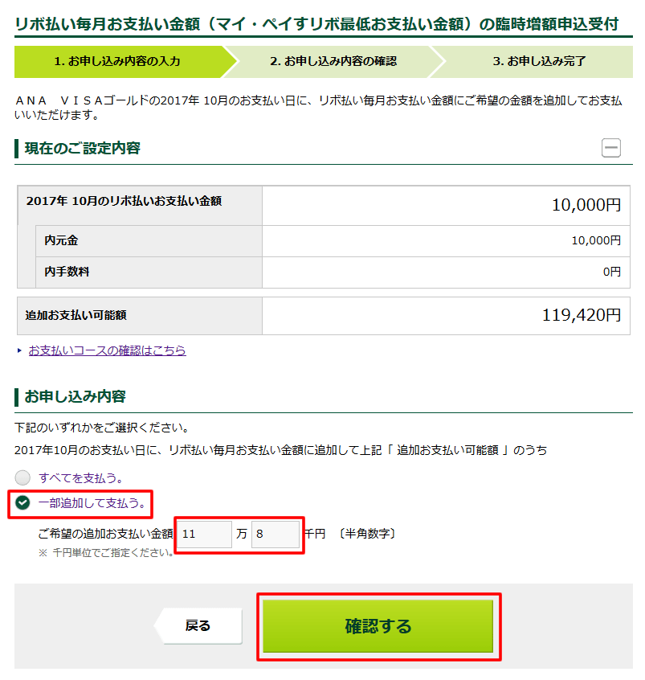Click the 内手数料 row label
Screen dimensions: 645x680
[67, 272]
